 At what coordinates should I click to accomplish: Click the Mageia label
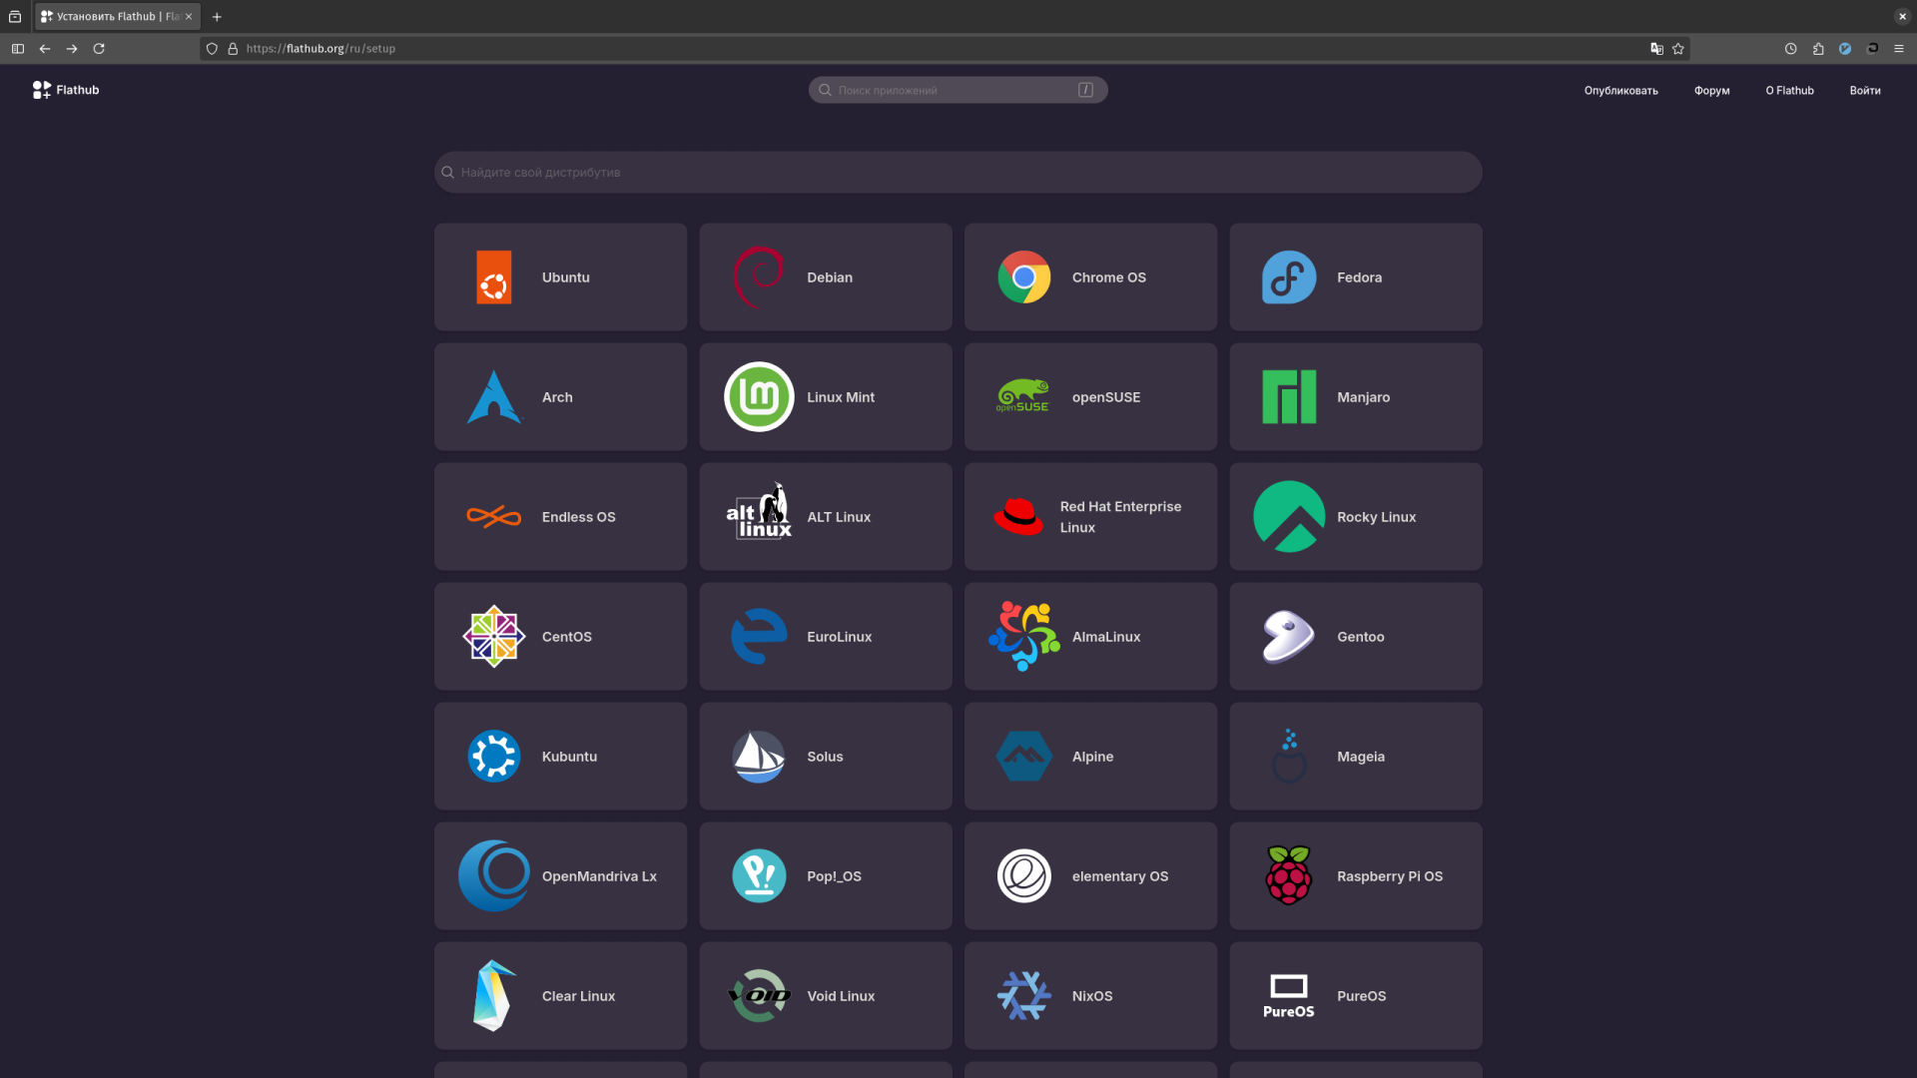tap(1361, 757)
